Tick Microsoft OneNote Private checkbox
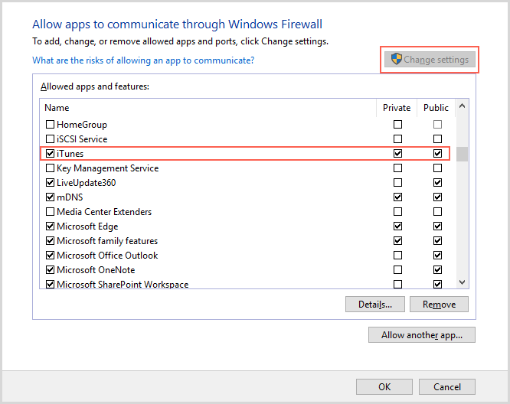The height and width of the screenshot is (404, 510). coord(397,270)
